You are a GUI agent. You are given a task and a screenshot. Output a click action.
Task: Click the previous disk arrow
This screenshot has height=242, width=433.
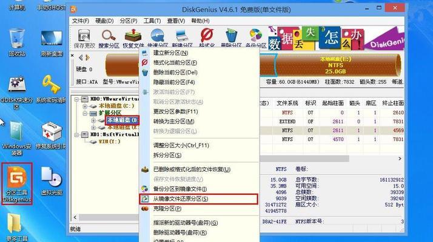81,57
